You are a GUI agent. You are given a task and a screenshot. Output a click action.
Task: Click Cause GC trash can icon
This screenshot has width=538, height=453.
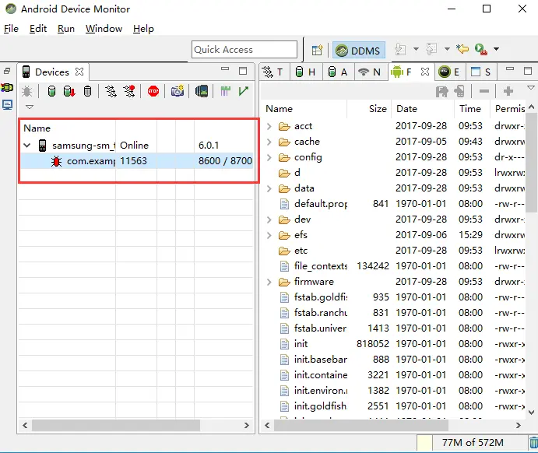[87, 91]
